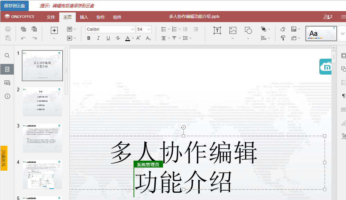346x200 pixels.
Task: Open the change color theme icon
Action: 294,29
